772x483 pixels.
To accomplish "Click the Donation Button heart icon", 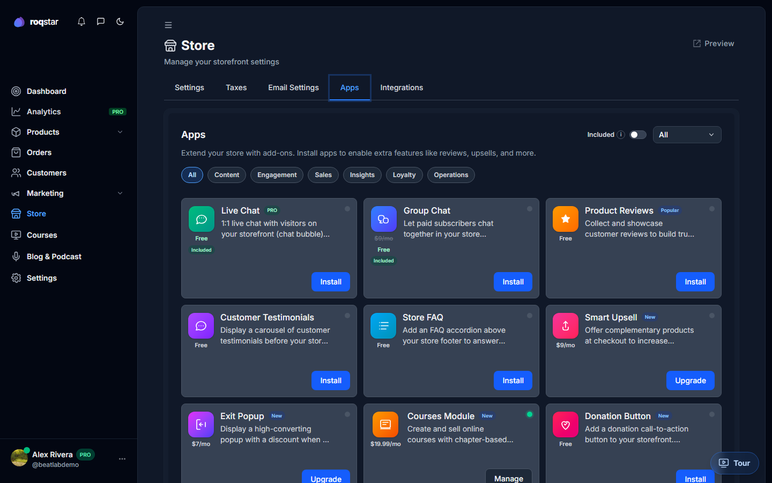I will [x=566, y=425].
